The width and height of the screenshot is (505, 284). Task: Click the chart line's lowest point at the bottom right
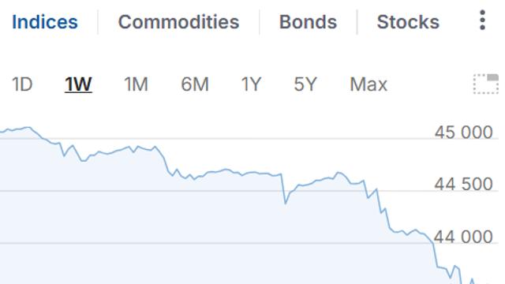[462, 282]
